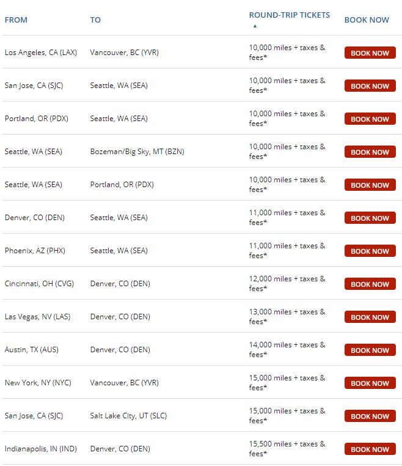Book Denver to Seattle flight
Screen dimensions: 402x466
pos(370,218)
